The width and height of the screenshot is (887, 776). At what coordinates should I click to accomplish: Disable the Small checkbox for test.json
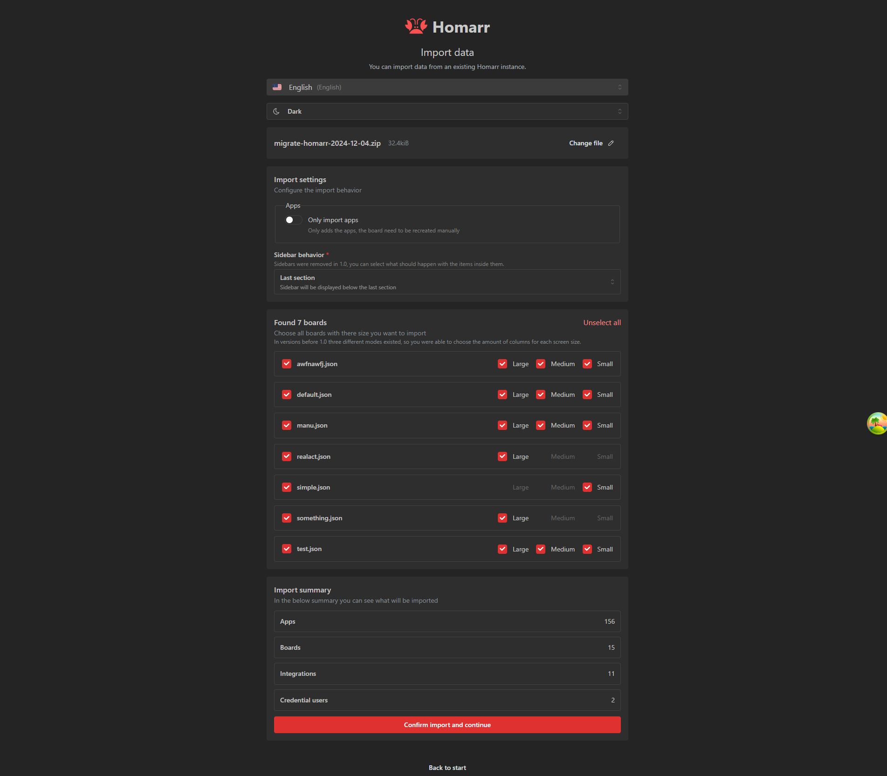coord(587,549)
